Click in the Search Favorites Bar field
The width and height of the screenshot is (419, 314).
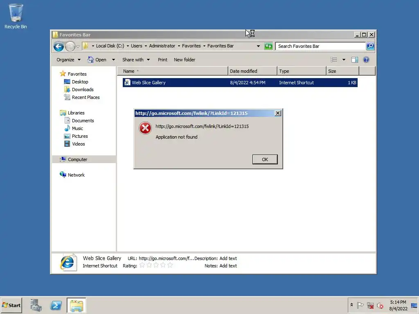tap(320, 46)
